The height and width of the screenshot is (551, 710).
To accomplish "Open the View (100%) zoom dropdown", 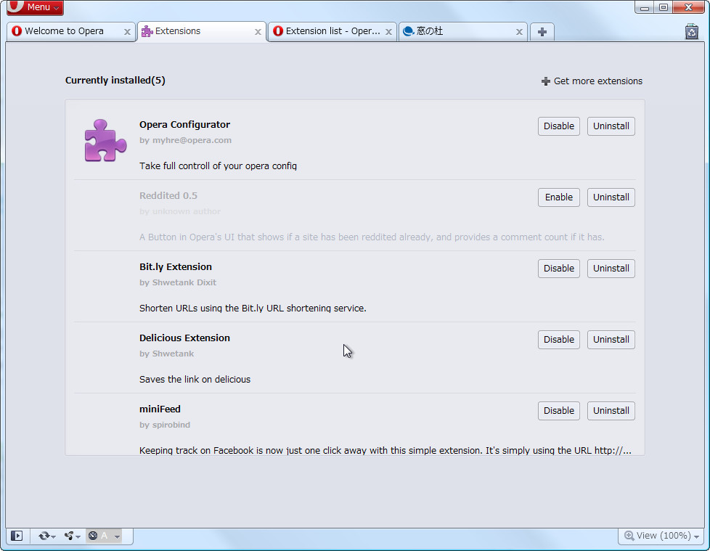I will (x=661, y=536).
